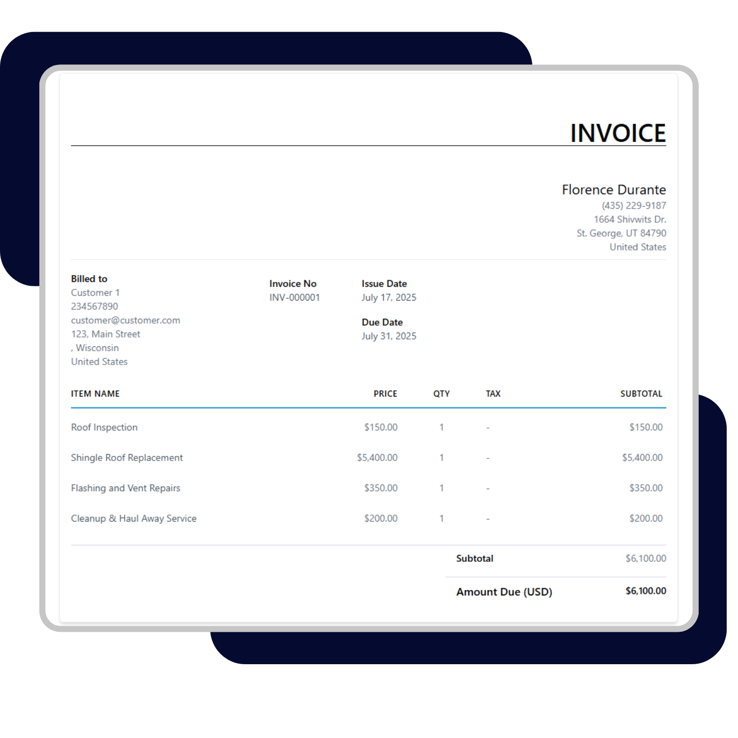Select the Roof Inspection line item
The image size is (738, 738).
coord(104,428)
